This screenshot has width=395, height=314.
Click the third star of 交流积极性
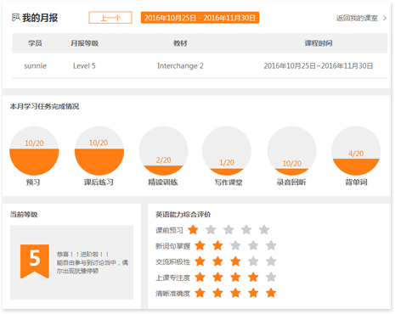[x=235, y=261]
